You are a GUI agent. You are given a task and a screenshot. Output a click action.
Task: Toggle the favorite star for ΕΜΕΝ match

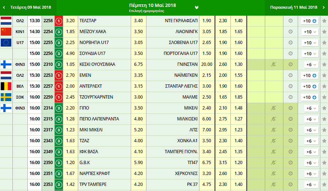[324, 76]
